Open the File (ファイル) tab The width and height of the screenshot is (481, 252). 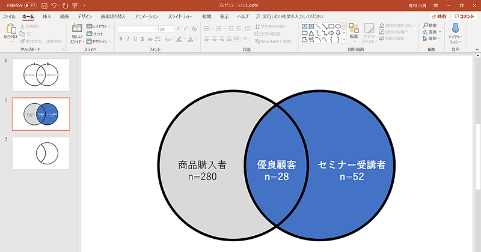click(9, 17)
